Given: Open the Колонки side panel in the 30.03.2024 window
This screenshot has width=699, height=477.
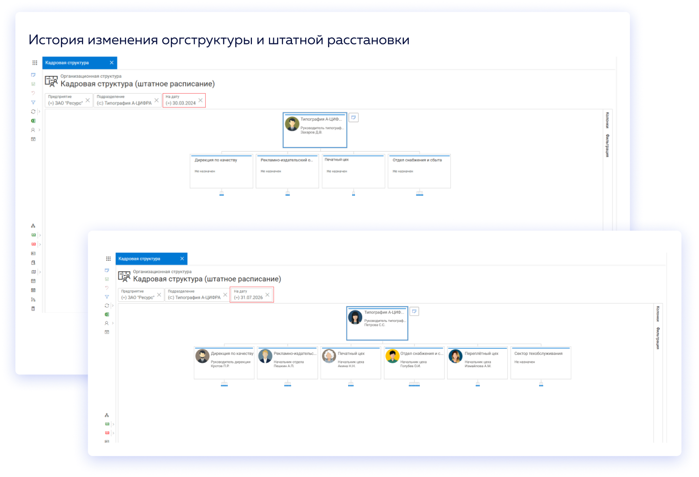Looking at the screenshot, I should tap(607, 120).
